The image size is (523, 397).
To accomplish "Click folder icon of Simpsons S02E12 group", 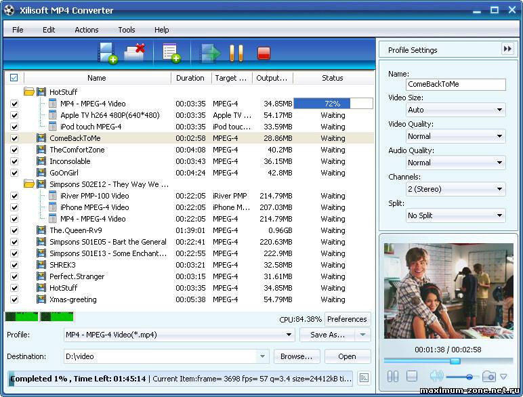I will coord(29,184).
